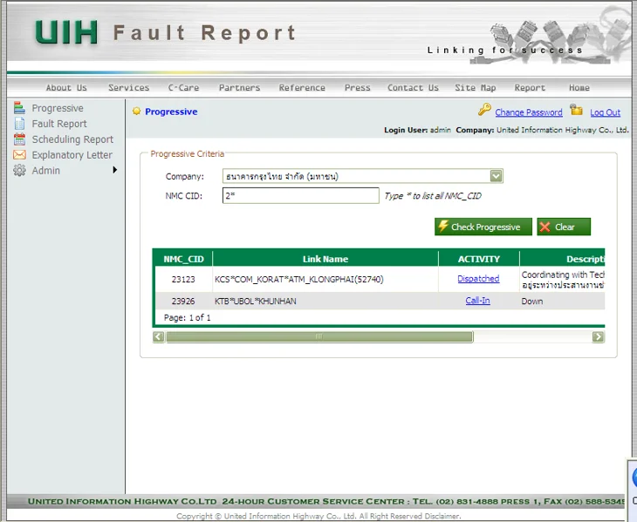
Task: Open the Contact Us menu
Action: point(413,88)
